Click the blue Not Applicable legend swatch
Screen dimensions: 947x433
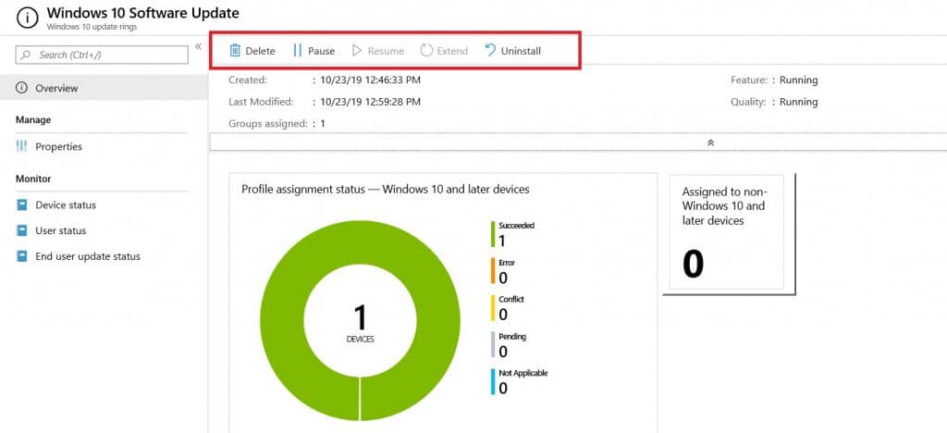coord(493,382)
